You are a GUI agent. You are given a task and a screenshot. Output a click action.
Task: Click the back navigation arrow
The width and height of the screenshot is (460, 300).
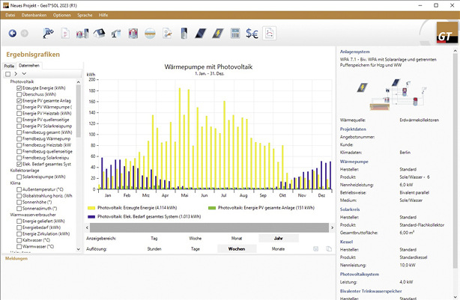tap(12, 34)
